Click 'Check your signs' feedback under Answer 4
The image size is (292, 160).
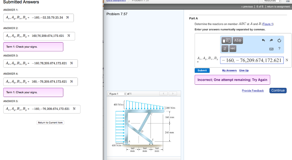coord(33,92)
